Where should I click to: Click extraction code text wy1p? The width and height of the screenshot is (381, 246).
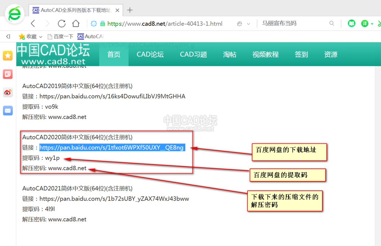pos(52,158)
